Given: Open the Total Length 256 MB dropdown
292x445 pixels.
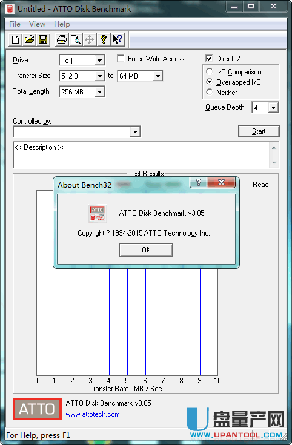Looking at the screenshot, I should pyautogui.click(x=99, y=91).
